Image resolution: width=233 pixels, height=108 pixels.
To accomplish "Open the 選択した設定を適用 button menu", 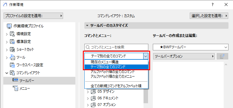I will tap(209, 16).
